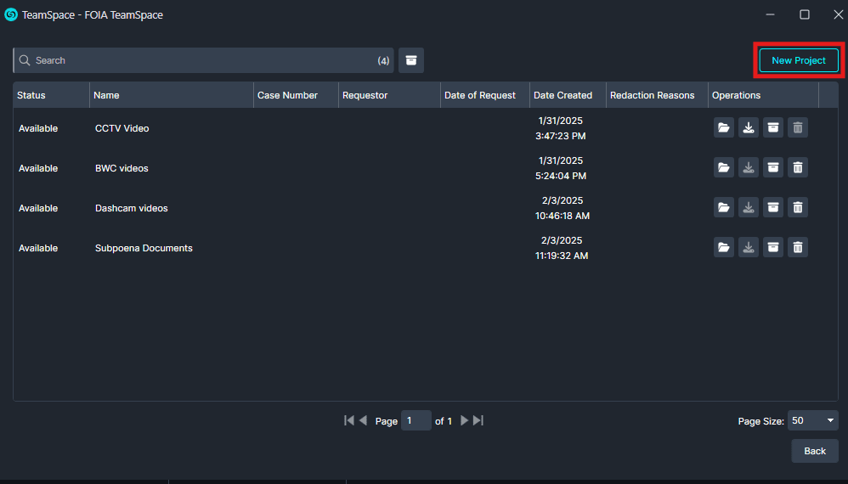Viewport: 848px width, 484px height.
Task: Click Available status in Subpoena Documents row
Action: 38,248
